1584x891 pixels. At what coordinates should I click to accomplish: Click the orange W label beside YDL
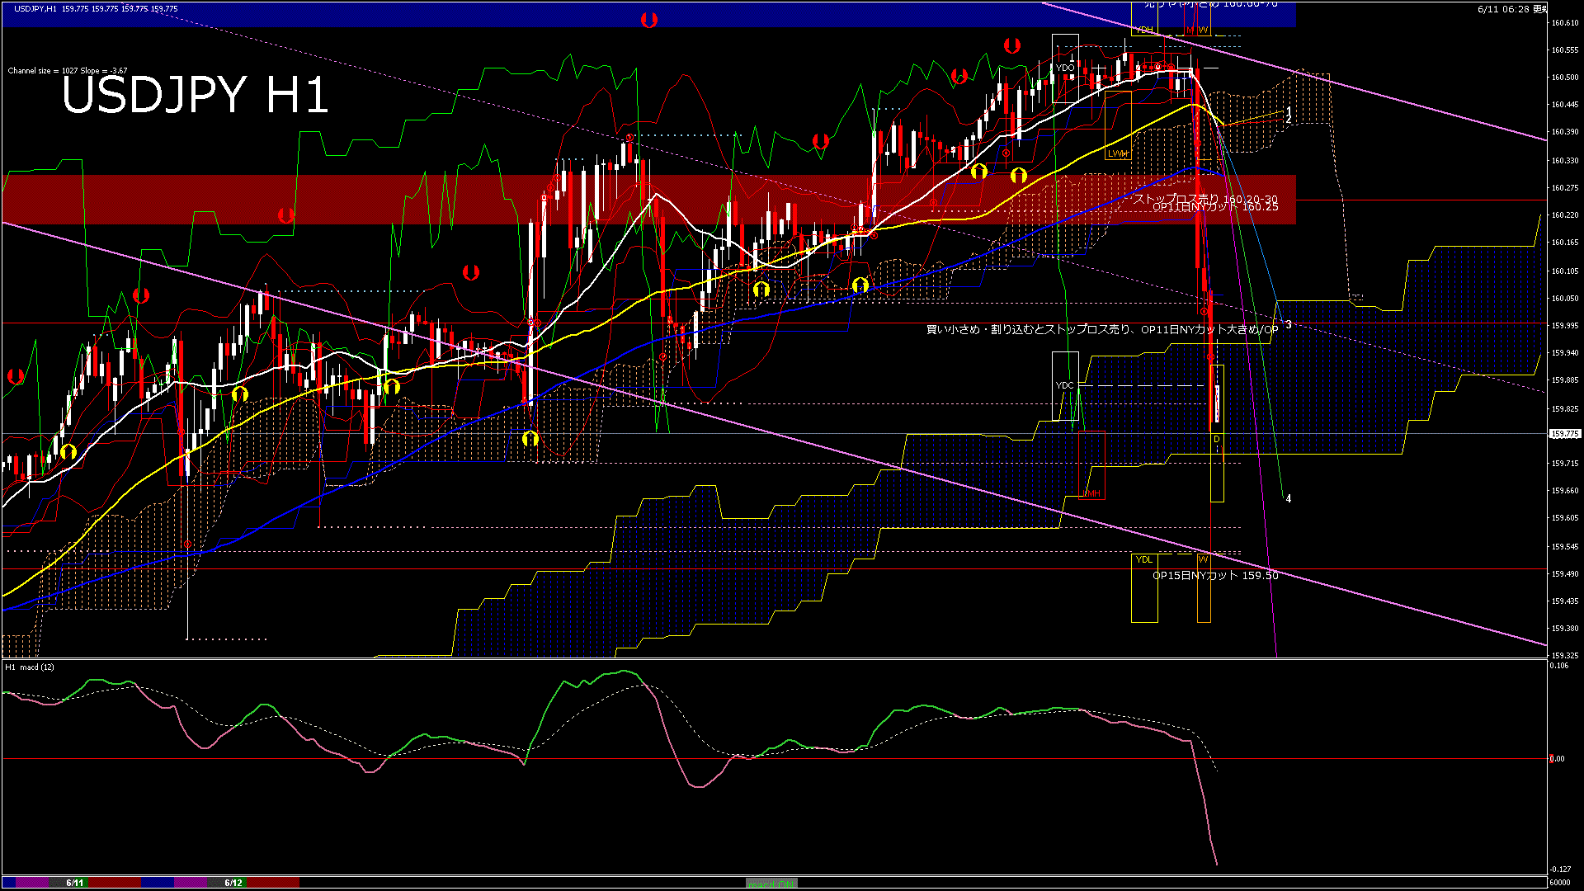point(1203,559)
